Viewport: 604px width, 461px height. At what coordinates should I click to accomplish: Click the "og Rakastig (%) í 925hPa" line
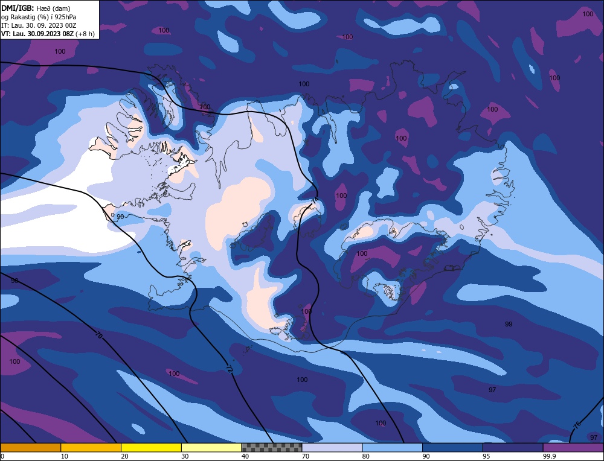point(39,17)
